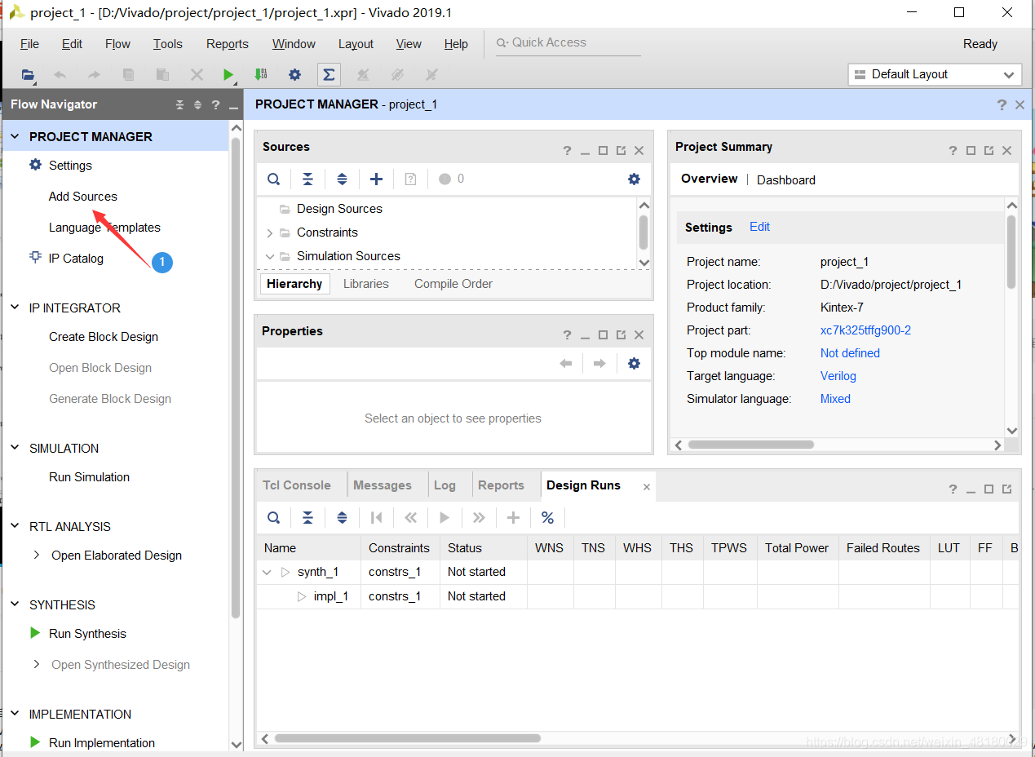Viewport: 1035px width, 757px height.
Task: Open the Messages tab
Action: (x=383, y=485)
